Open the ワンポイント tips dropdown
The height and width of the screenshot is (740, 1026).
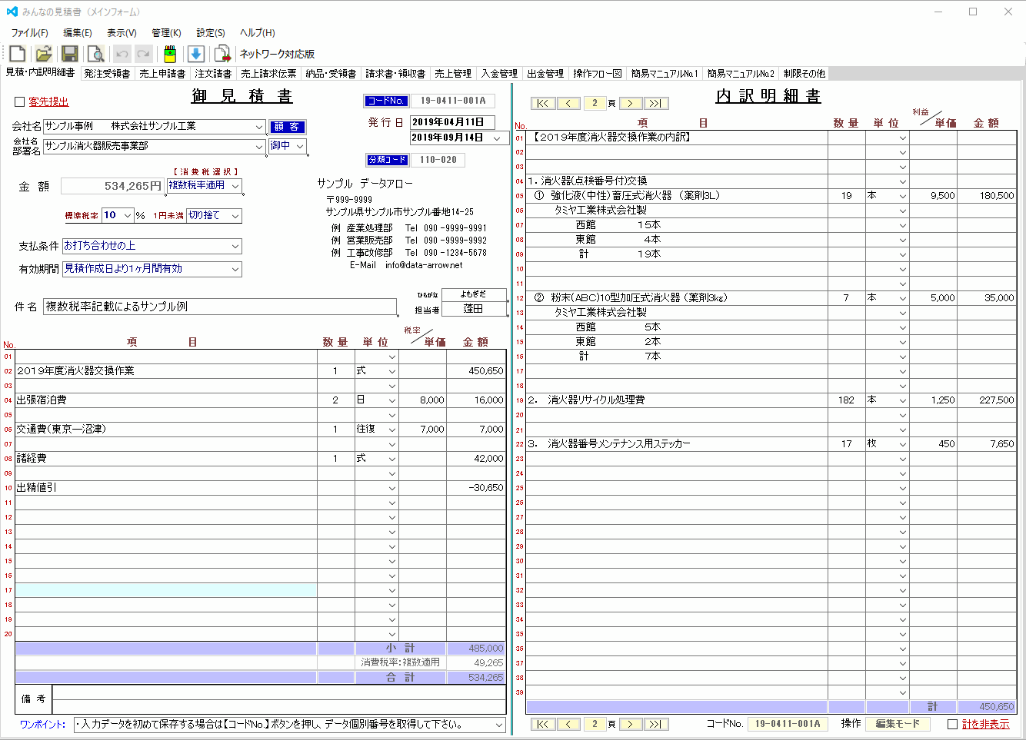point(499,725)
